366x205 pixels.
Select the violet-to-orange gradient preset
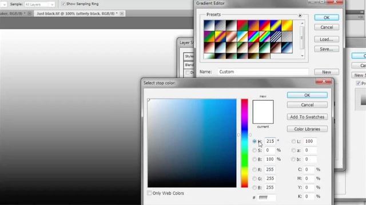pyautogui.click(x=253, y=25)
